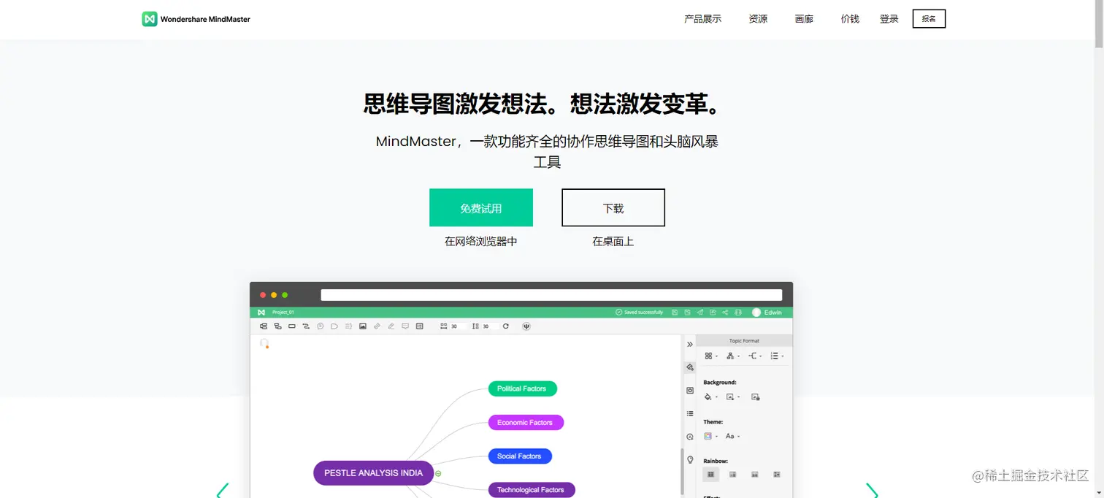Viewport: 1104px width, 498px height.
Task: Select the floating topic rectangle icon
Action: coord(292,326)
